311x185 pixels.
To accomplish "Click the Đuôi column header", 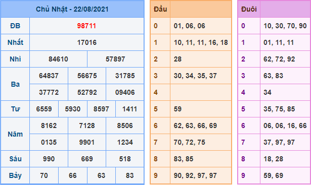I will [249, 9].
